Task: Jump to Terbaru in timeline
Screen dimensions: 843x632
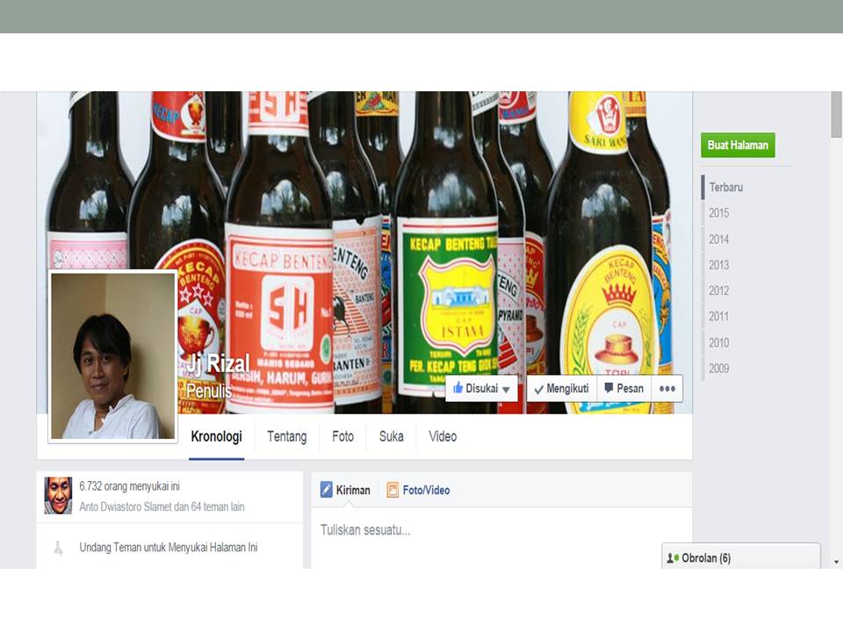Action: tap(726, 187)
